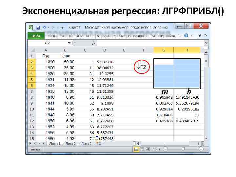Click the blue Help question mark icon

[186, 36]
